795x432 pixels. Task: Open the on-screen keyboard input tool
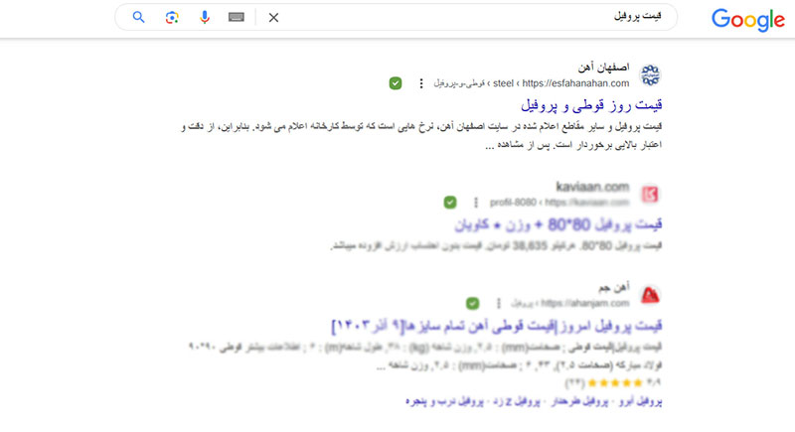[237, 17]
